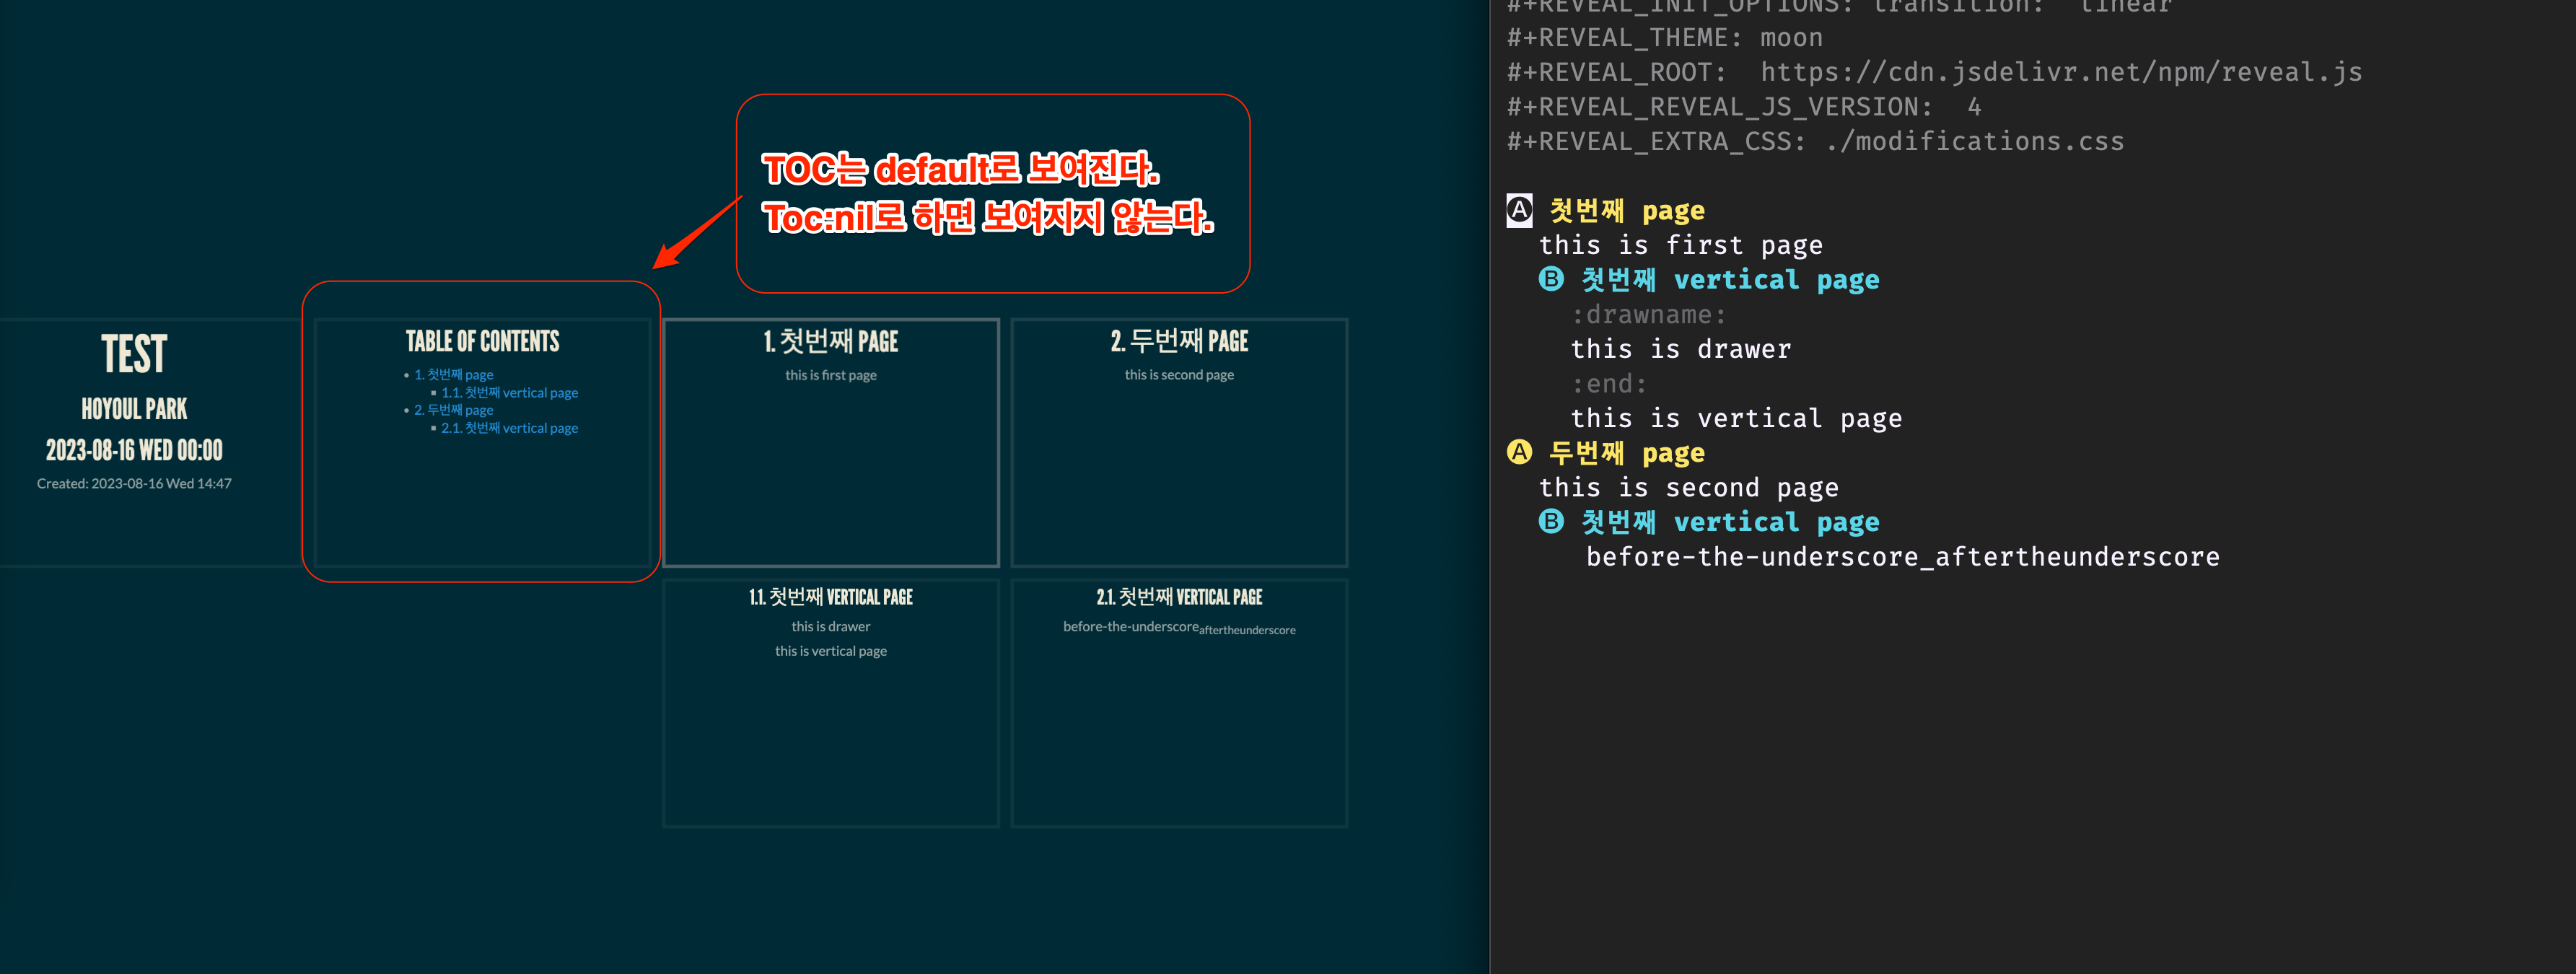Click the #+REVEAL_THEME: moon line
Screen dimensions: 2576x974
click(x=1664, y=38)
